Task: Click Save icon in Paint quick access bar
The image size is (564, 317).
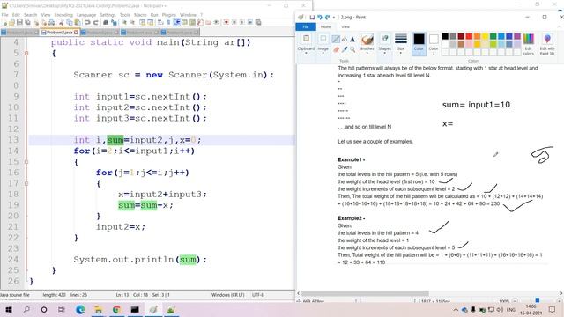Action: pyautogui.click(x=312, y=18)
